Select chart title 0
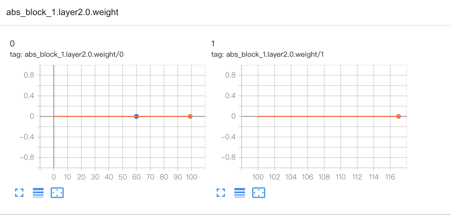 [x=12, y=43]
